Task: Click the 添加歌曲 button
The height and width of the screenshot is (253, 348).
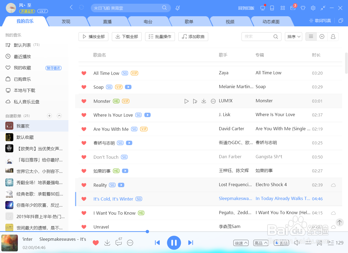Action: (x=193, y=36)
